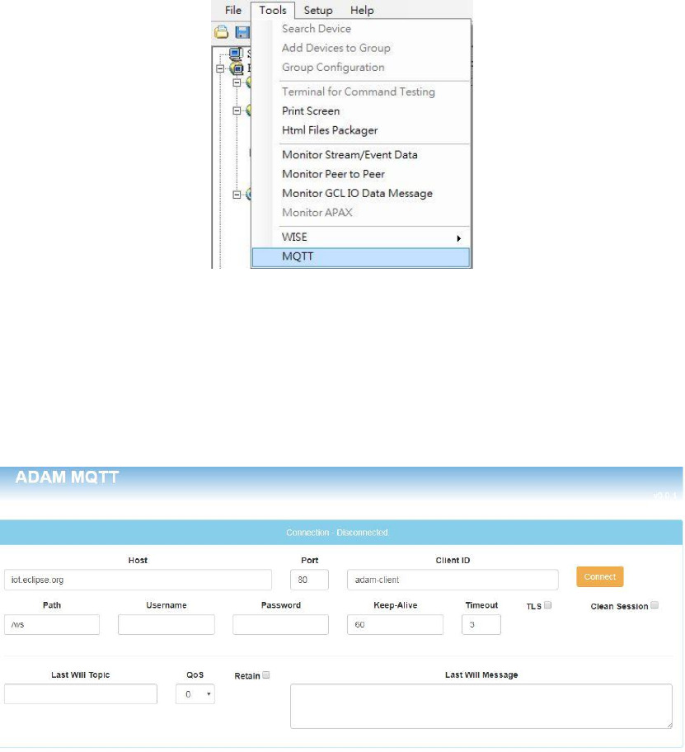Viewport: 685px width, 752px height.
Task: Open the QoS dropdown
Action: (195, 694)
